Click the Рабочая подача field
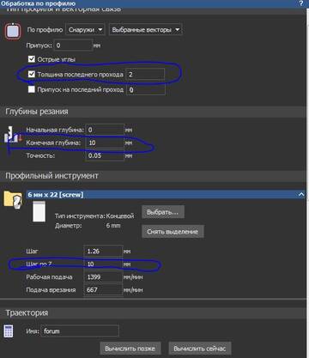309x358 pixels. point(103,276)
